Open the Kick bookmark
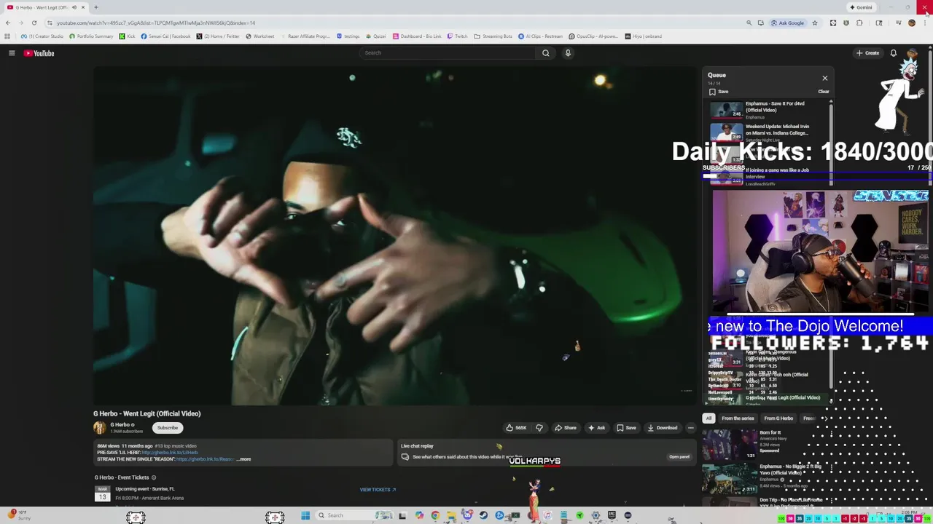The image size is (933, 524). pyautogui.click(x=128, y=36)
